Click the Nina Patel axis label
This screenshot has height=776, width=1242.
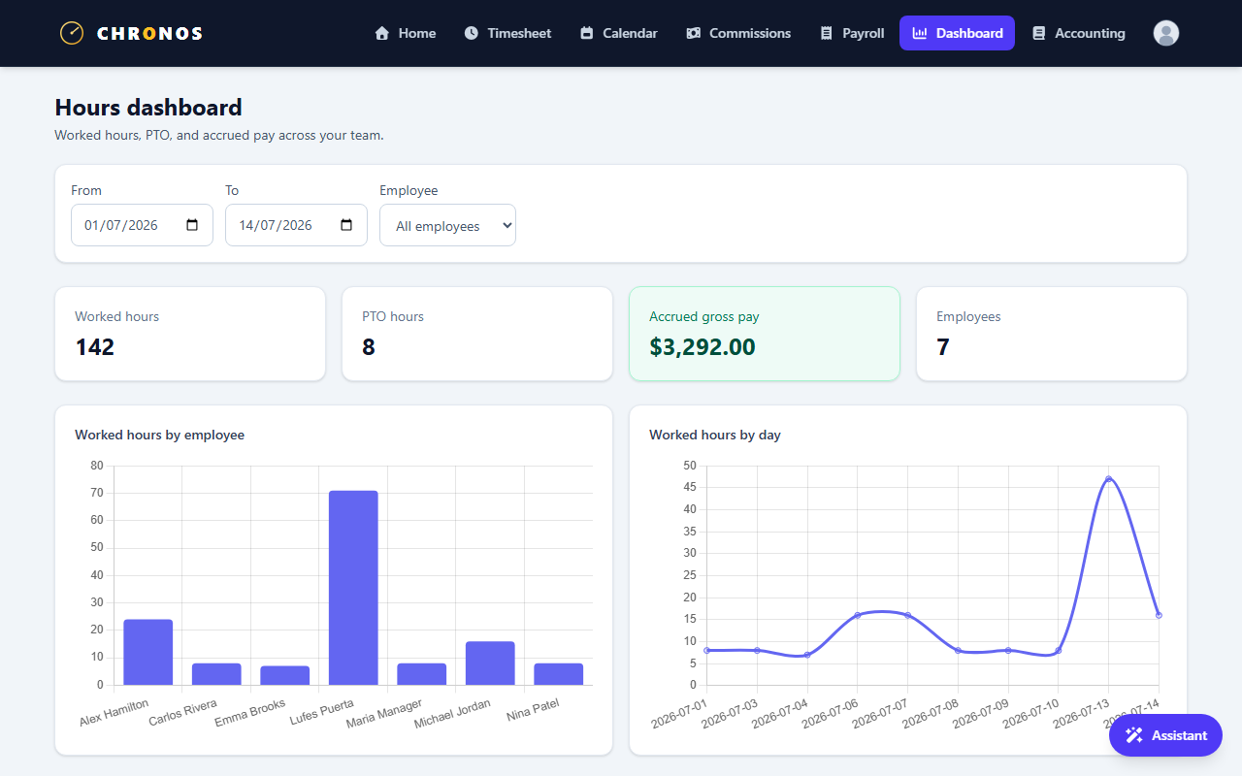(x=533, y=711)
